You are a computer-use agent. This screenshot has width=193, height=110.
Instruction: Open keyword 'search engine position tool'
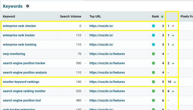pos(22,100)
